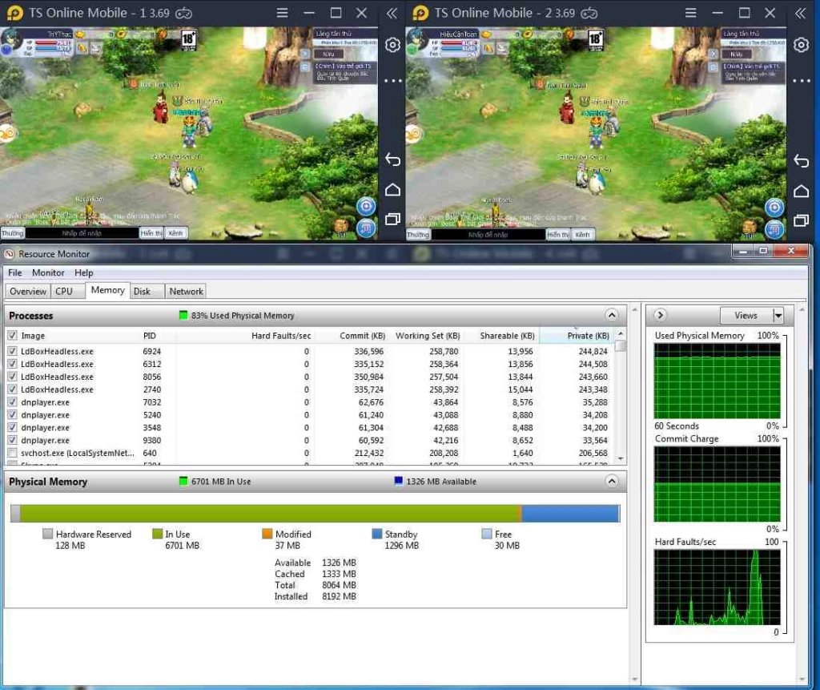The height and width of the screenshot is (690, 820).
Task: Open settings gear in emulator 2 sidebar
Action: [x=801, y=45]
